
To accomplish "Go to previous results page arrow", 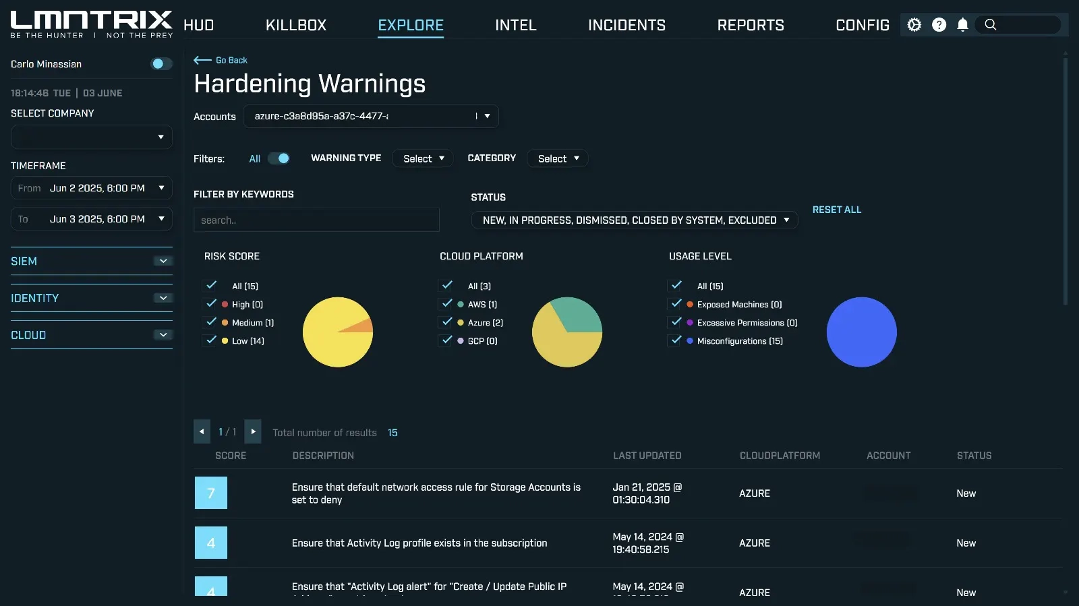I will pyautogui.click(x=202, y=431).
